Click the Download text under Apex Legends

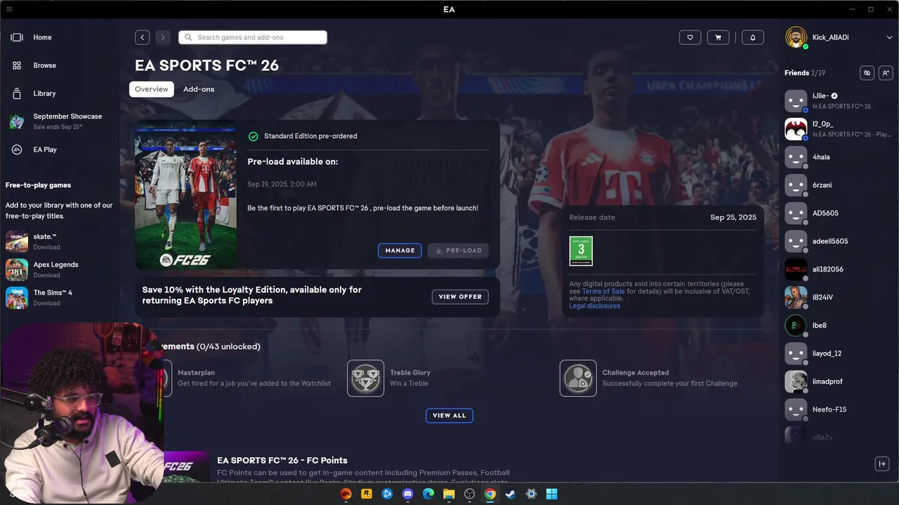[x=46, y=275]
